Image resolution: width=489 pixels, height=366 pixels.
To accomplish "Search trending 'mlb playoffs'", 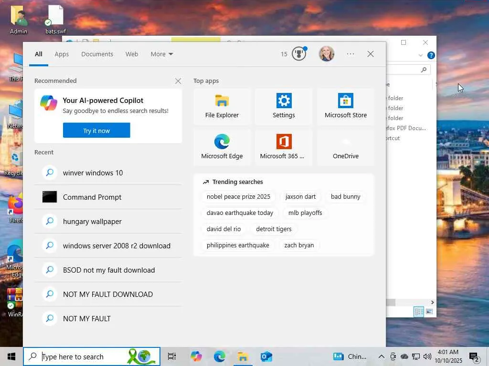I will 305,213.
